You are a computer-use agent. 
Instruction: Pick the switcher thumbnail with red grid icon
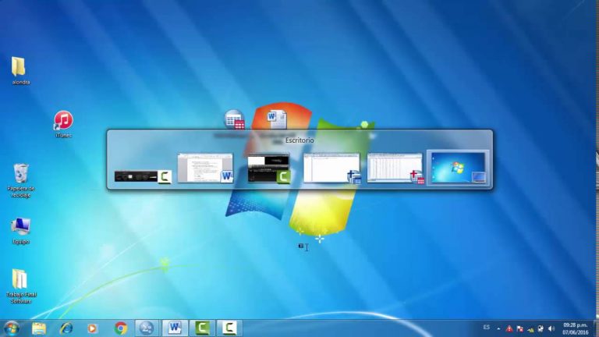click(x=395, y=168)
